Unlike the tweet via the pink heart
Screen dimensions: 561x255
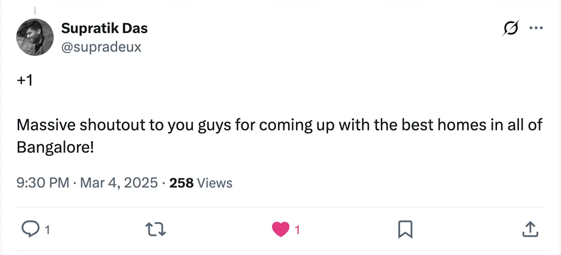click(x=280, y=229)
